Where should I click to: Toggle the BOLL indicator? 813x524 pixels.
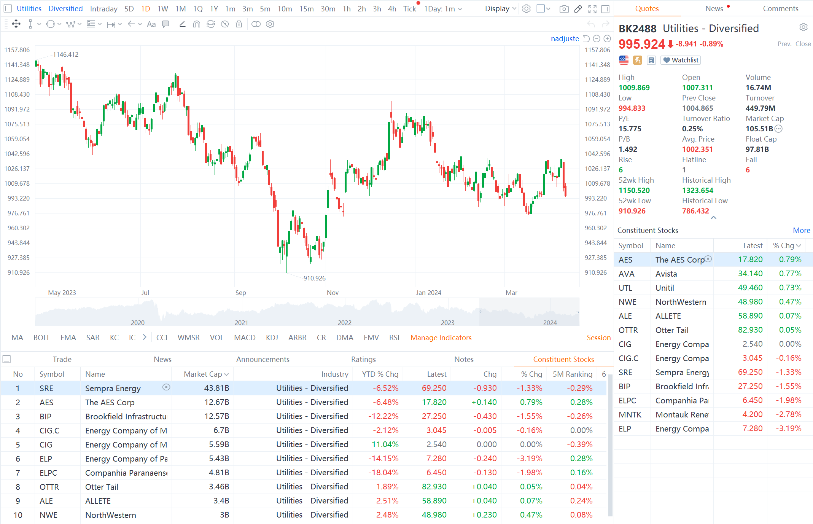click(42, 338)
